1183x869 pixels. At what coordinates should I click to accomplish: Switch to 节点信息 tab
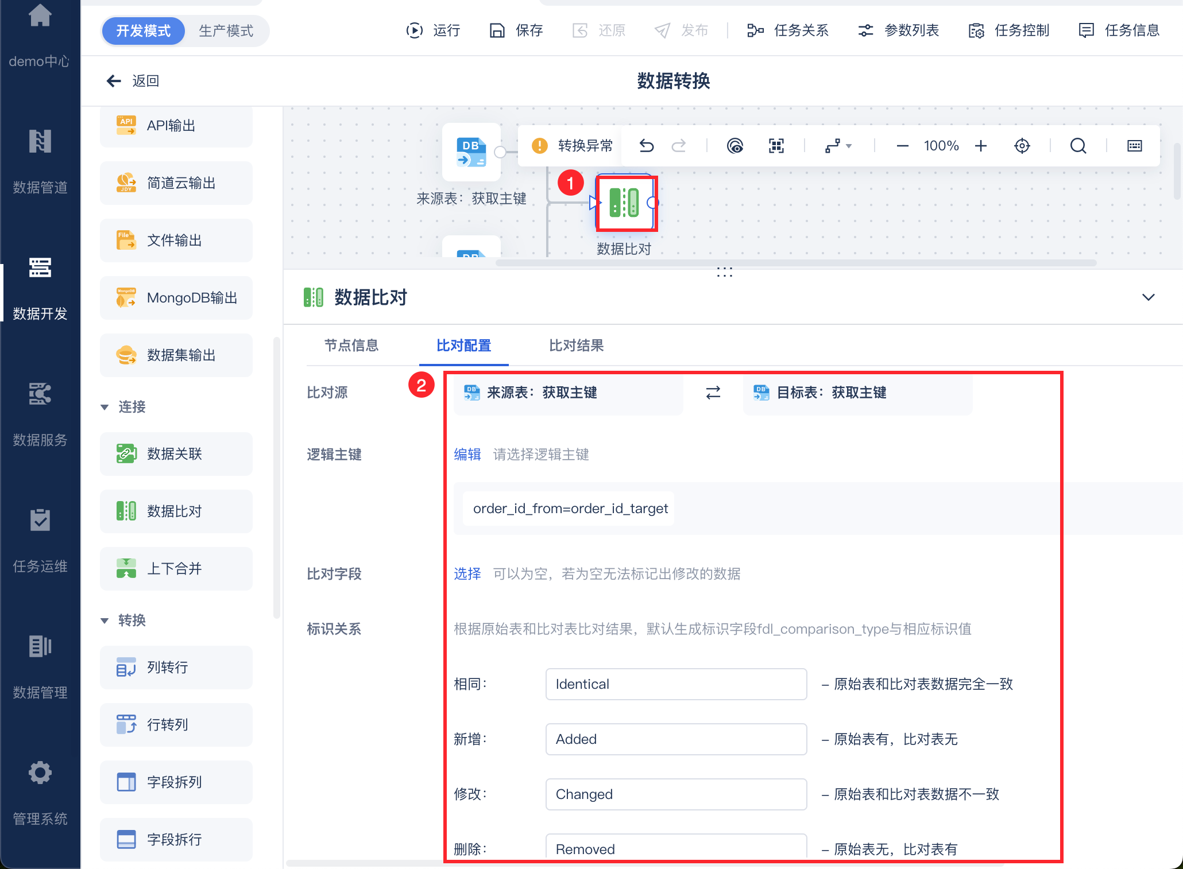tap(351, 346)
